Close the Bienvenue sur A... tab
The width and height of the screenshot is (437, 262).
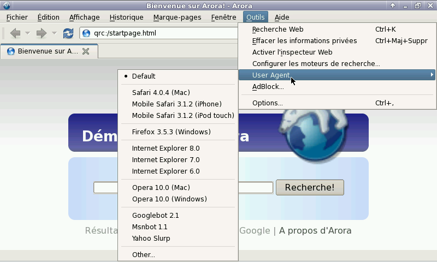tap(86, 51)
